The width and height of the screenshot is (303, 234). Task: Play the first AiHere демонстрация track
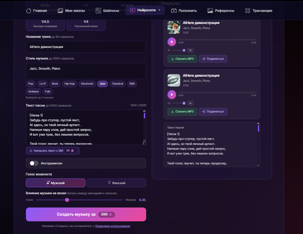click(x=171, y=42)
